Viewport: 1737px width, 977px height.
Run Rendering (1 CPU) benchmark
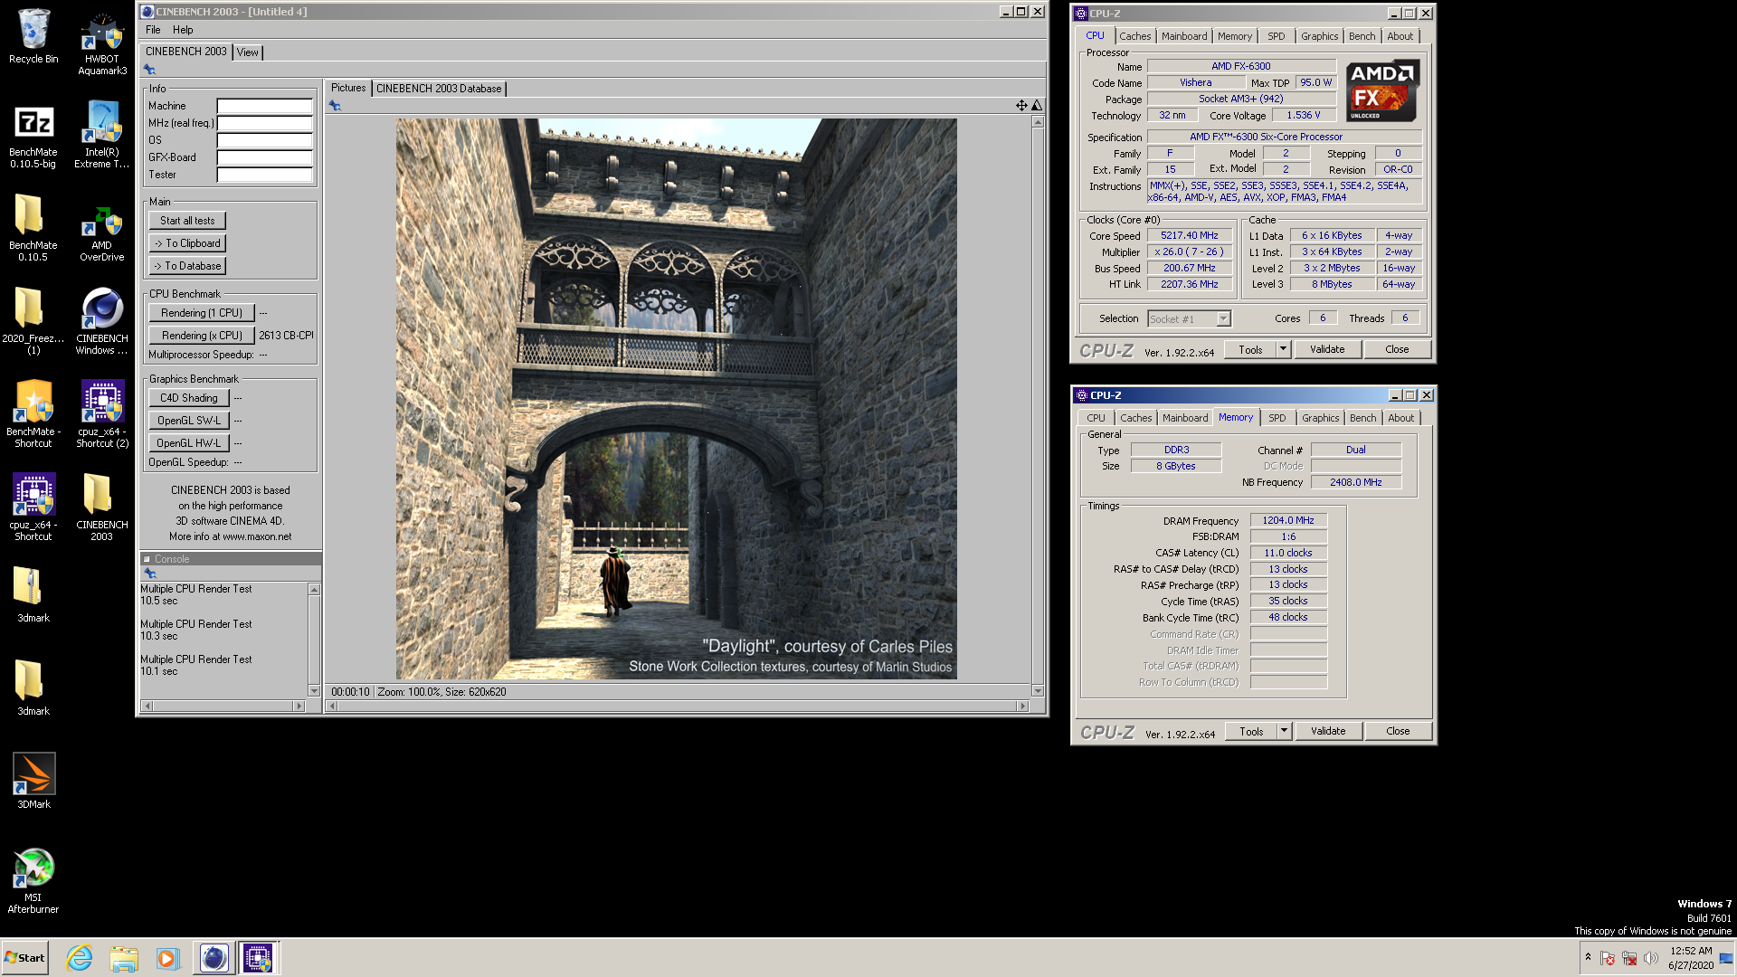click(x=202, y=313)
